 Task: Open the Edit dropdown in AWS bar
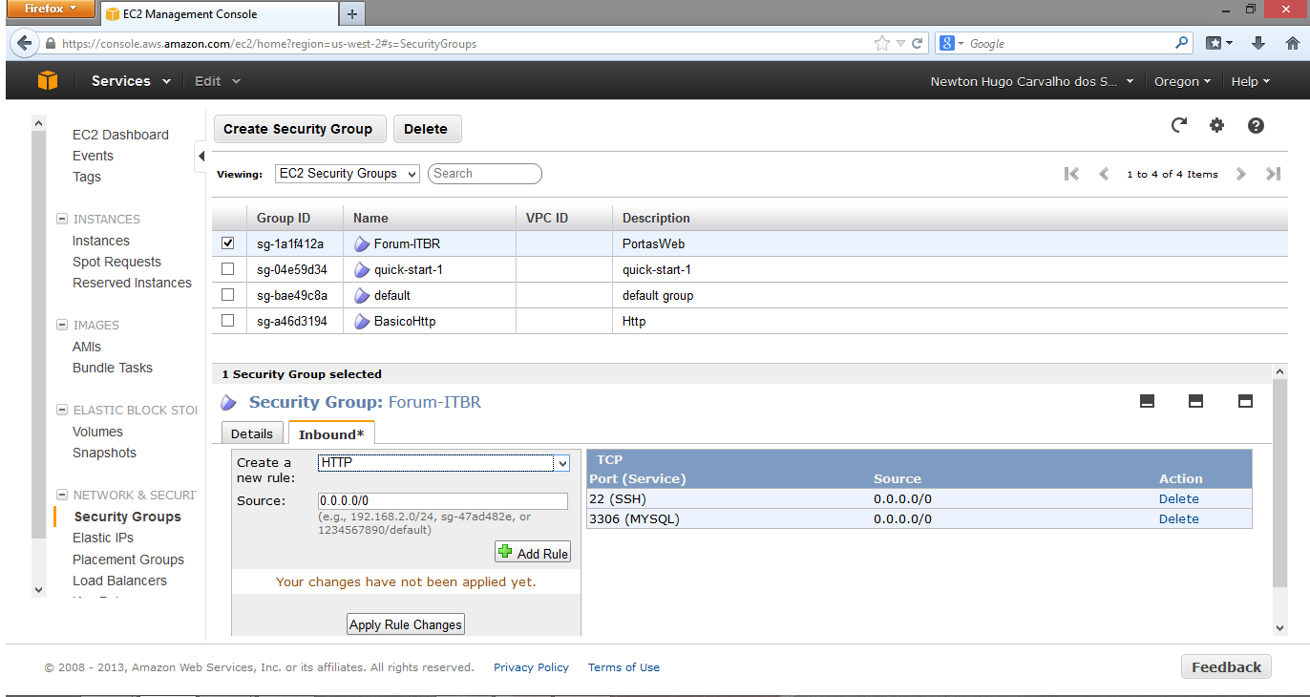[218, 81]
